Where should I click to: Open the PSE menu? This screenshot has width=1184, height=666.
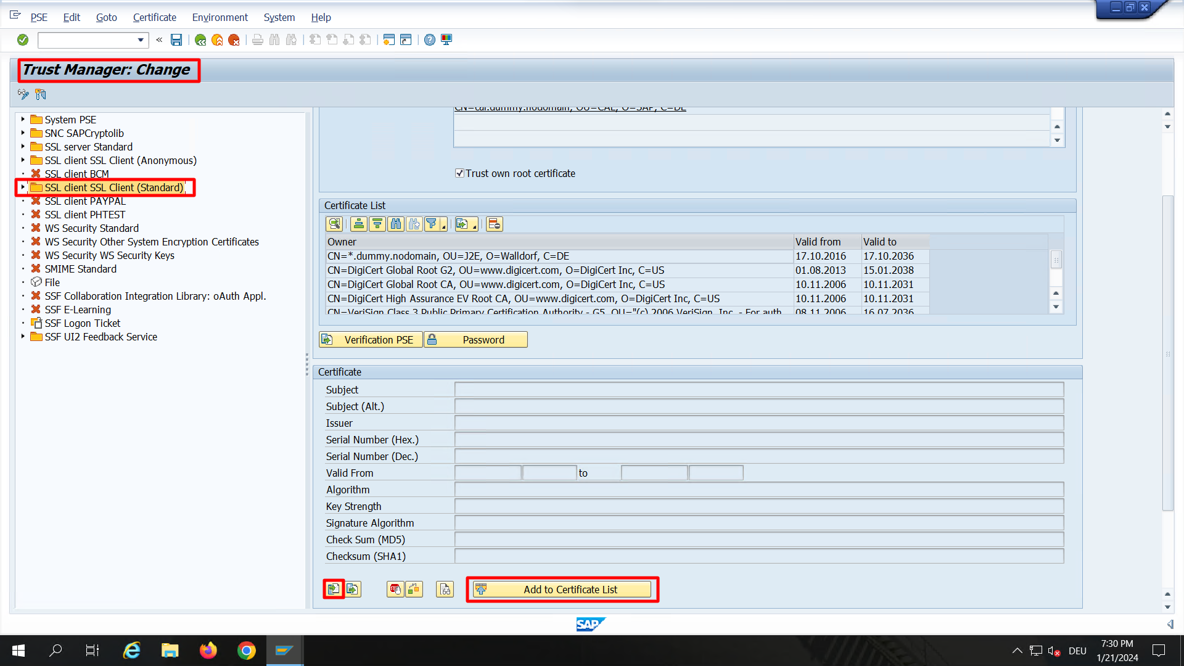coord(39,17)
